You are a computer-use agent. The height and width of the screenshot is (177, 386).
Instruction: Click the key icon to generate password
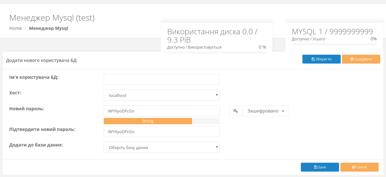click(235, 111)
